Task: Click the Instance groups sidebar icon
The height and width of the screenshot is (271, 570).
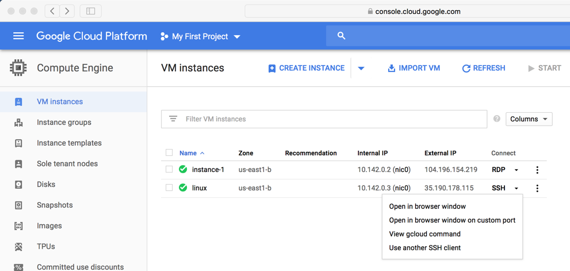Action: (18, 123)
